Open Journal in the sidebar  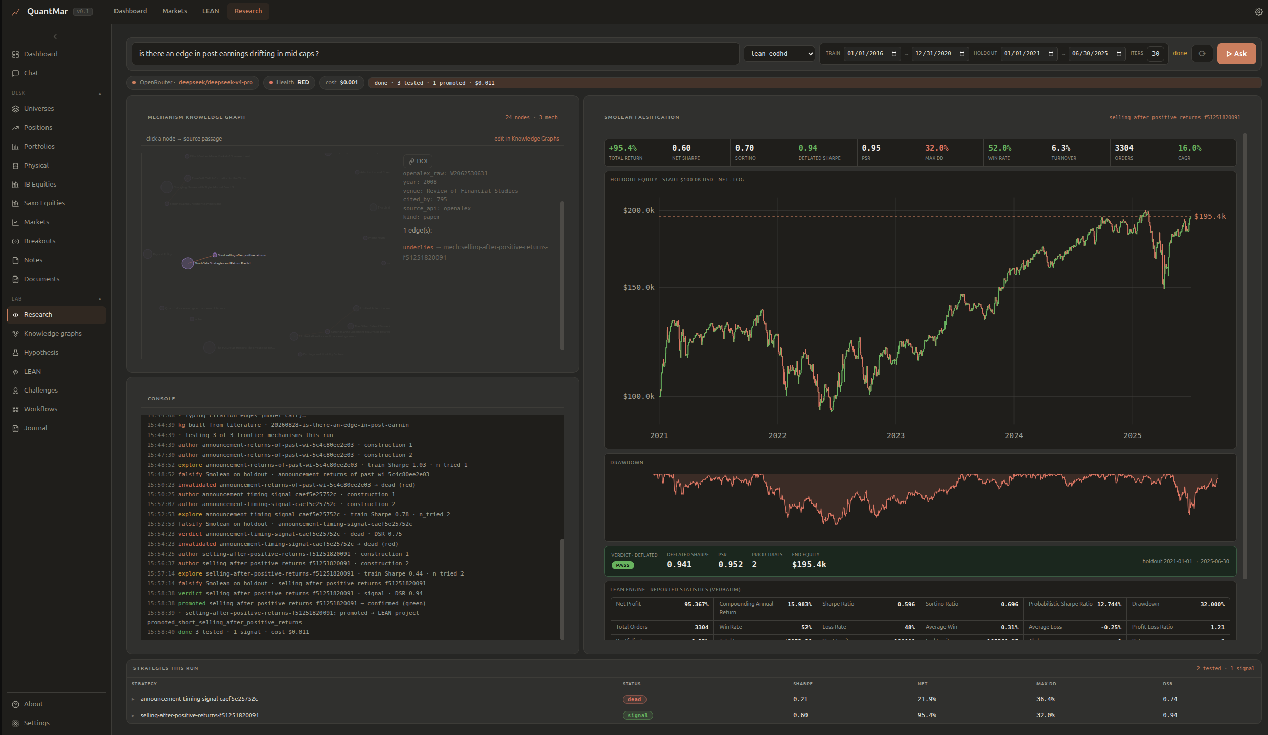point(56,428)
